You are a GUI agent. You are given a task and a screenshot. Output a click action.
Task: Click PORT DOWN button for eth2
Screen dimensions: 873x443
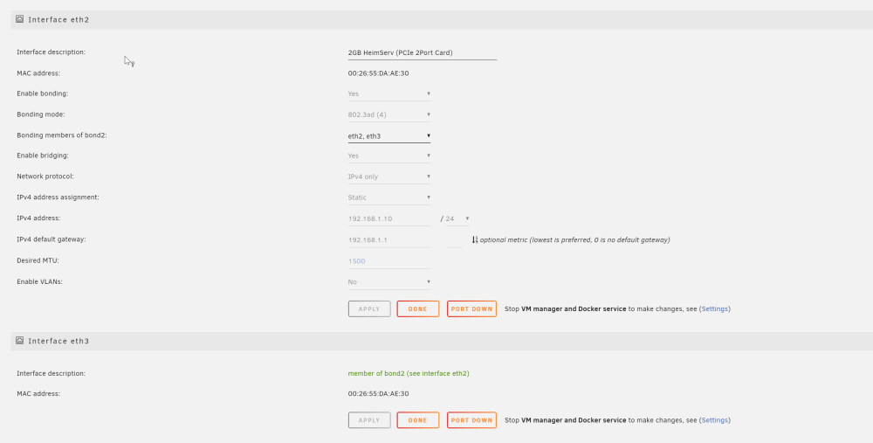pos(471,308)
